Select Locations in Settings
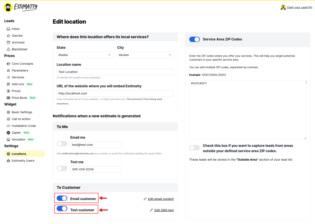Viewport: 315px width, 224px height. (24, 154)
